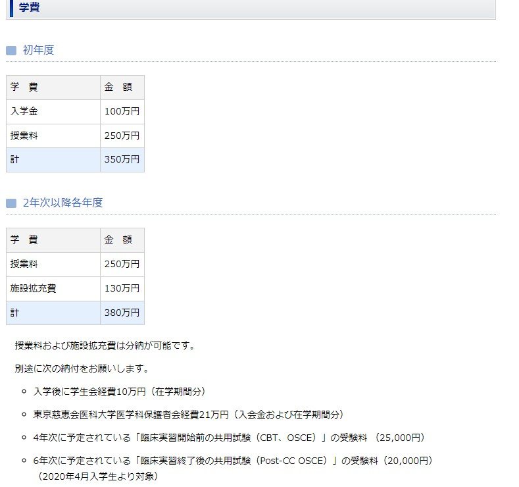
Task: Click the blue square icon beside 2年次以降各年度
Action: pyautogui.click(x=11, y=203)
